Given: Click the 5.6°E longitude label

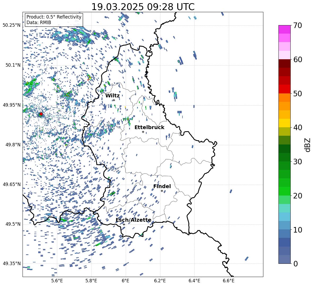Looking at the screenshot, I should click(57, 281).
